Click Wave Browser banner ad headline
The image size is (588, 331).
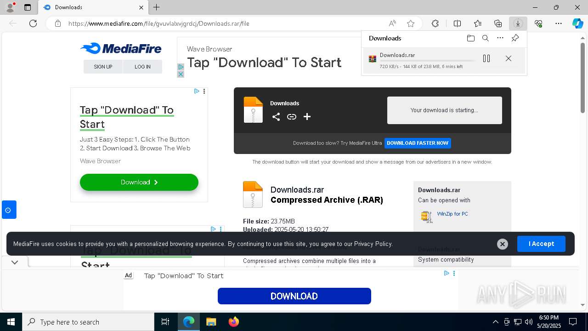click(x=264, y=63)
